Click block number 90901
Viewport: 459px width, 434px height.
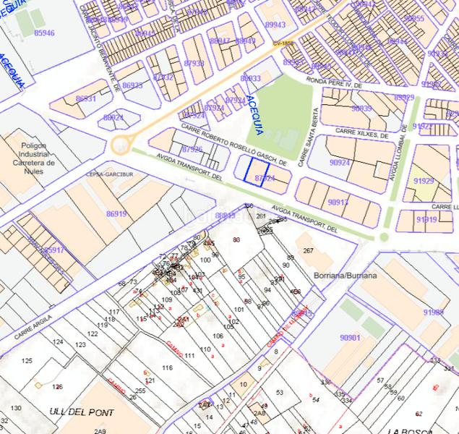(x=349, y=338)
